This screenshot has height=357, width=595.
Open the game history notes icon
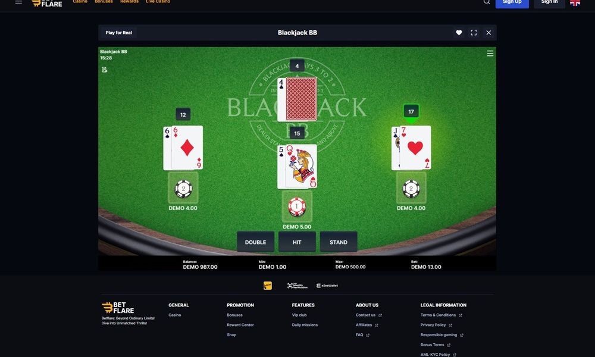tap(104, 70)
